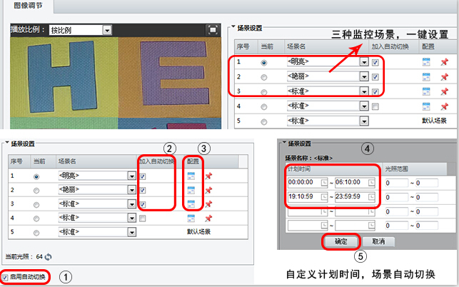Image resolution: width=459 pixels, height=287 pixels.
Task: Click the 确定 button
Action: [341, 241]
